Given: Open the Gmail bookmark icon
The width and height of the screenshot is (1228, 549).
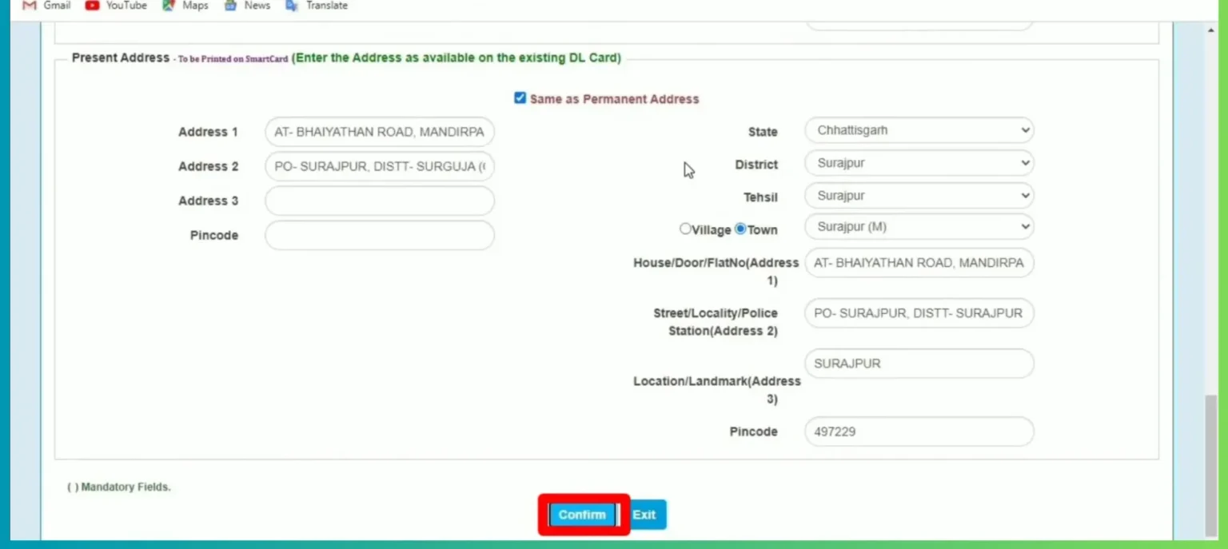Looking at the screenshot, I should pyautogui.click(x=30, y=6).
